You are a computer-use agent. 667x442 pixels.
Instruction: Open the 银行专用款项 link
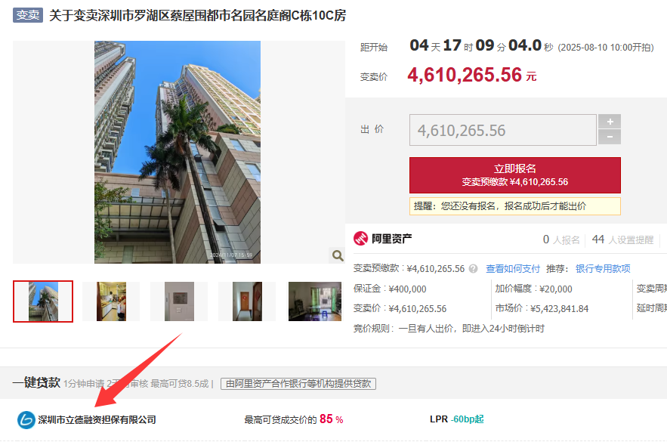[603, 269]
